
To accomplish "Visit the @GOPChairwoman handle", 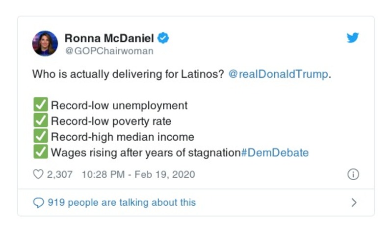I will [x=109, y=51].
